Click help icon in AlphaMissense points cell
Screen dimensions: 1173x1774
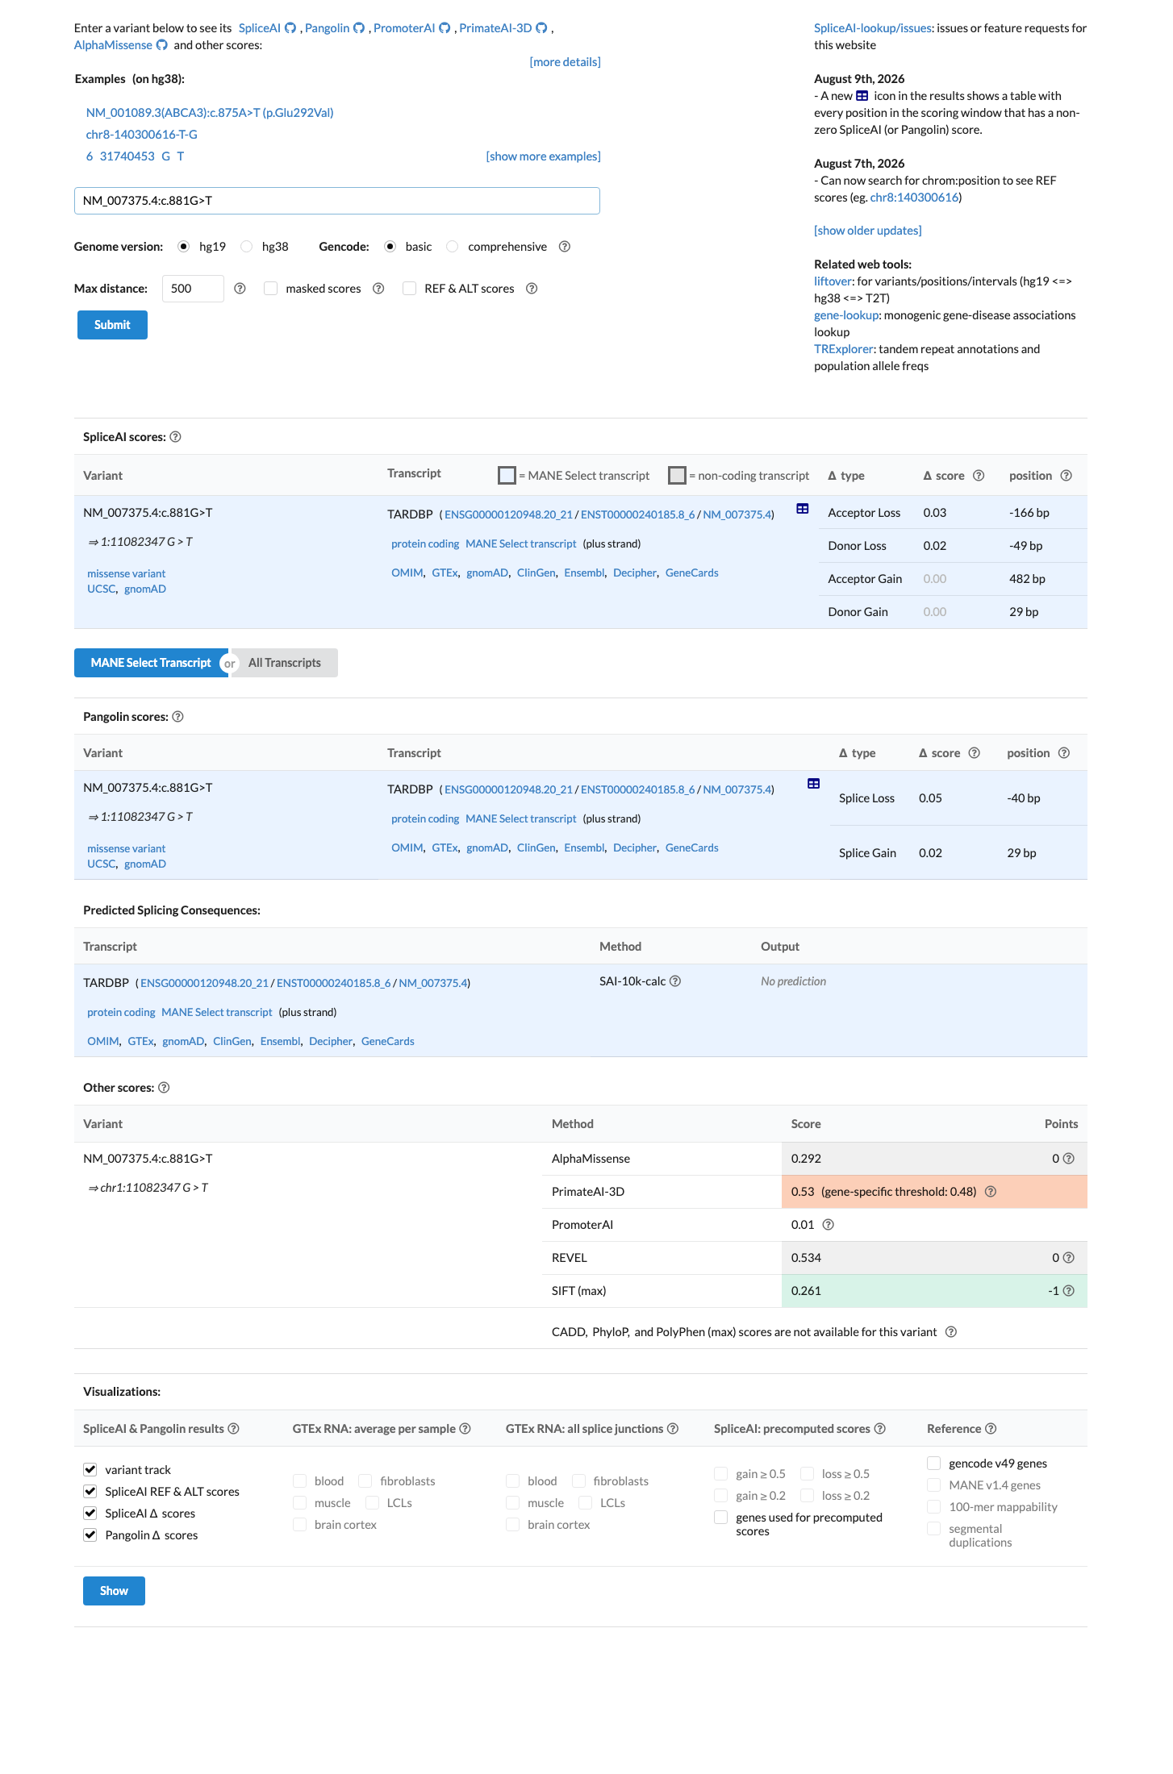(1069, 1159)
